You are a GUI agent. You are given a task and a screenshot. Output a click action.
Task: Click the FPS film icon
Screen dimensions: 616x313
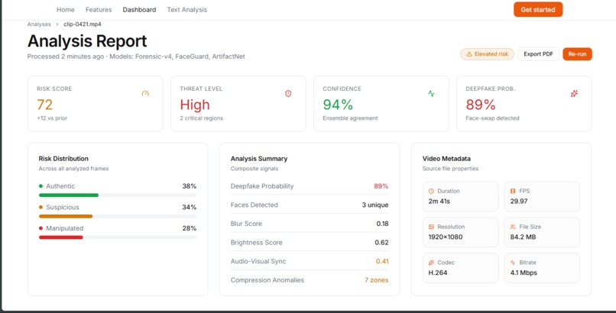[513, 191]
